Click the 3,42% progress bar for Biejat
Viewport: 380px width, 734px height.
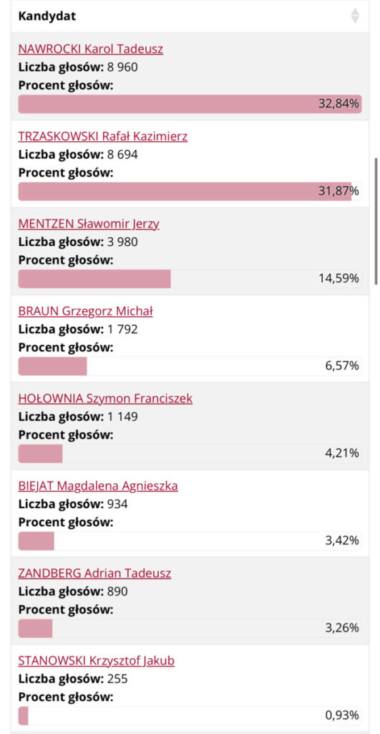click(x=190, y=541)
